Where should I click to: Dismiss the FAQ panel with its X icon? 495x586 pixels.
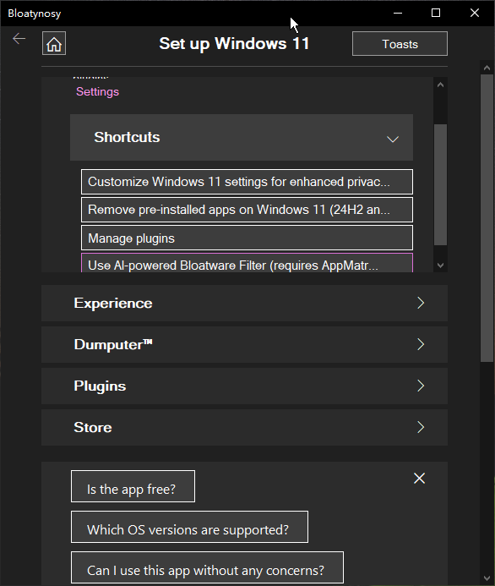pyautogui.click(x=419, y=478)
